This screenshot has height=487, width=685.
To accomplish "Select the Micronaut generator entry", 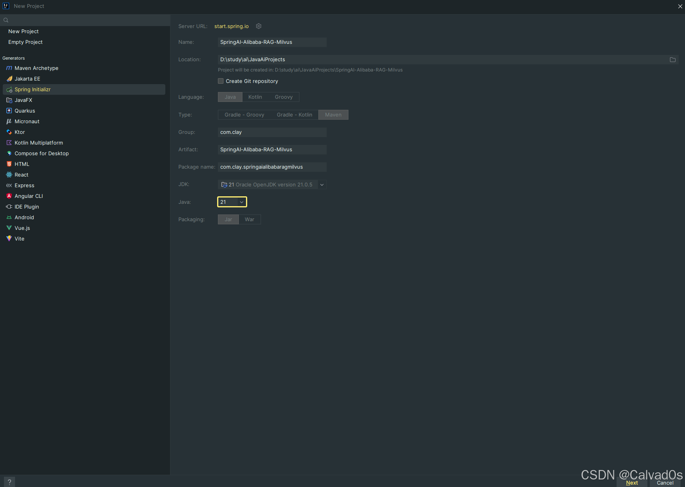I will [x=84, y=121].
